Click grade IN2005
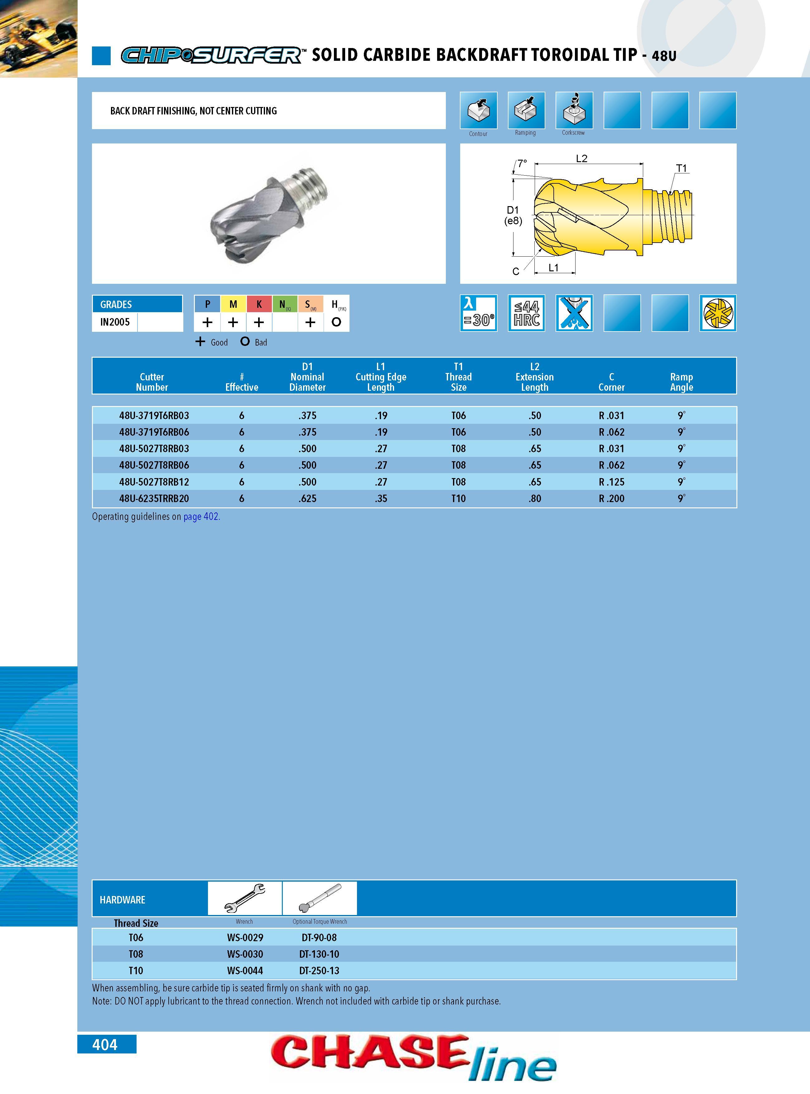The image size is (810, 1094). [x=115, y=322]
